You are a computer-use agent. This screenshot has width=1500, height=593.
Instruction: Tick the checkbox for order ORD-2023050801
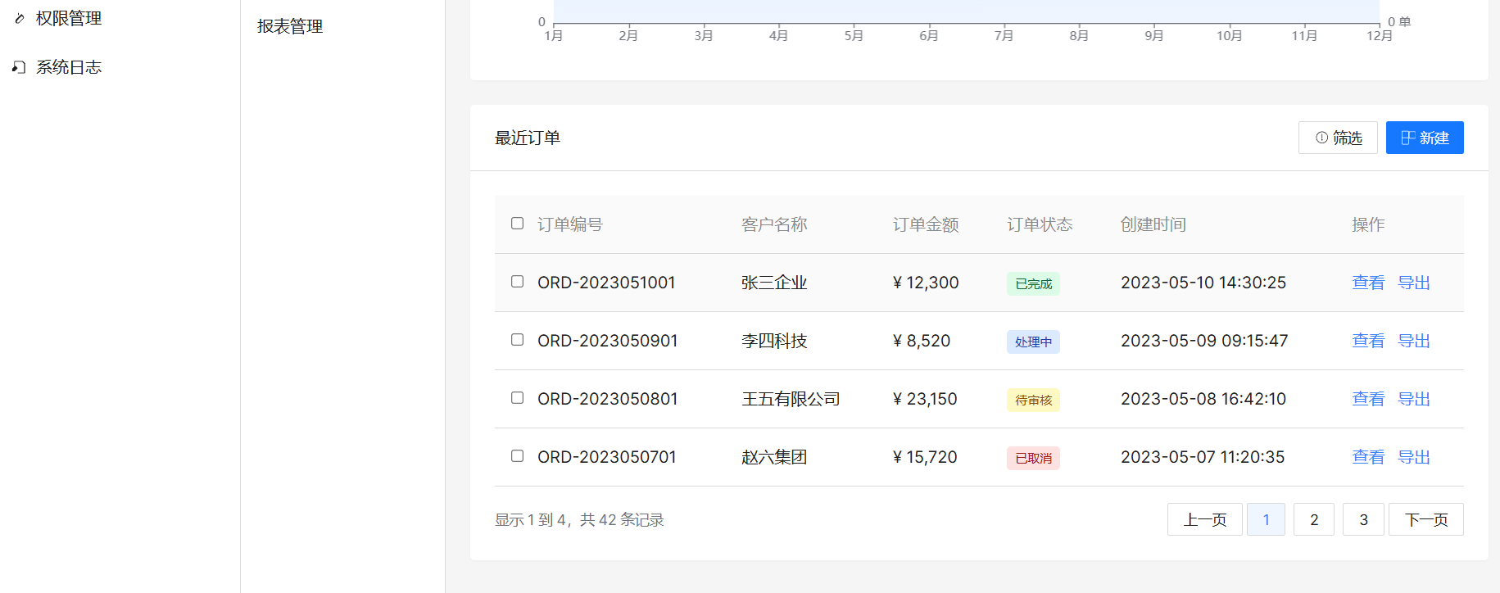(517, 398)
